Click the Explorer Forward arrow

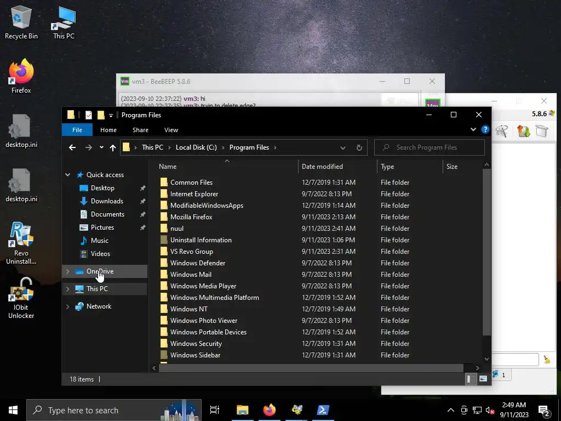tap(88, 147)
